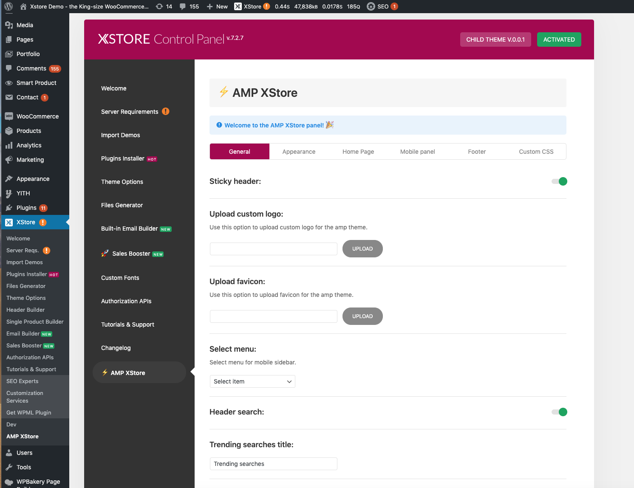This screenshot has height=488, width=634.
Task: Click the Welcome to the AMP XStore panel link
Action: coord(274,125)
